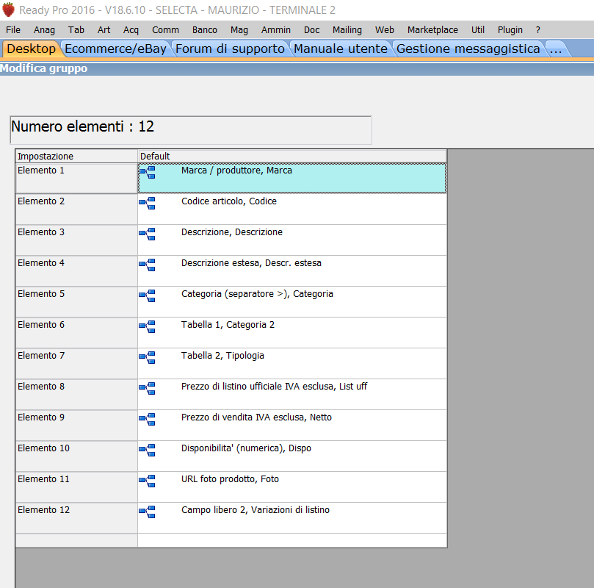Open the Mag menu
The image size is (594, 588).
point(239,30)
